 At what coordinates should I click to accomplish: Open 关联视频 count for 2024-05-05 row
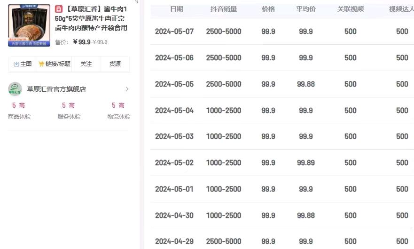[351, 84]
